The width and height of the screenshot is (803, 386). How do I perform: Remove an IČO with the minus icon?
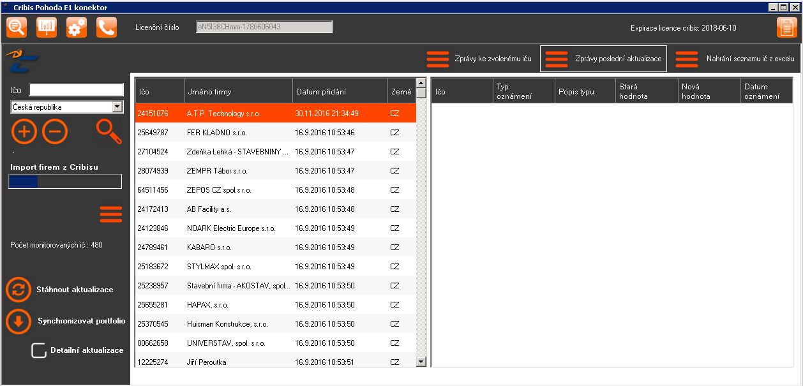(x=55, y=131)
